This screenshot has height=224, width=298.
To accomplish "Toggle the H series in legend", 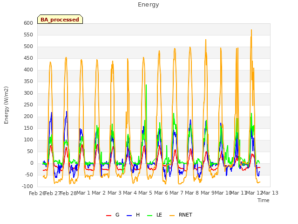I will 133,215.
